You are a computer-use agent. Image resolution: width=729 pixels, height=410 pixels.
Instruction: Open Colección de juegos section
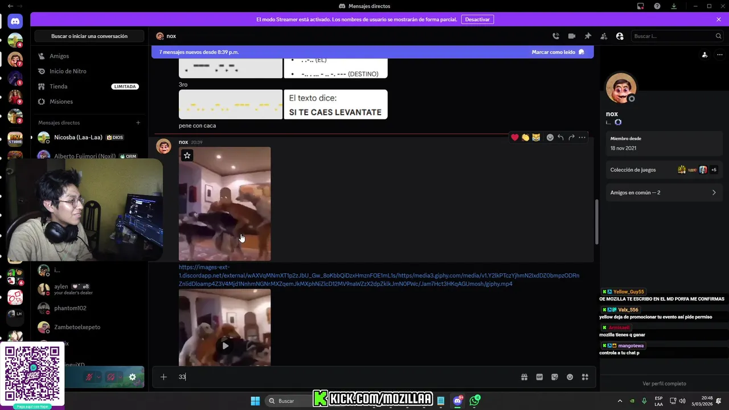(x=664, y=170)
